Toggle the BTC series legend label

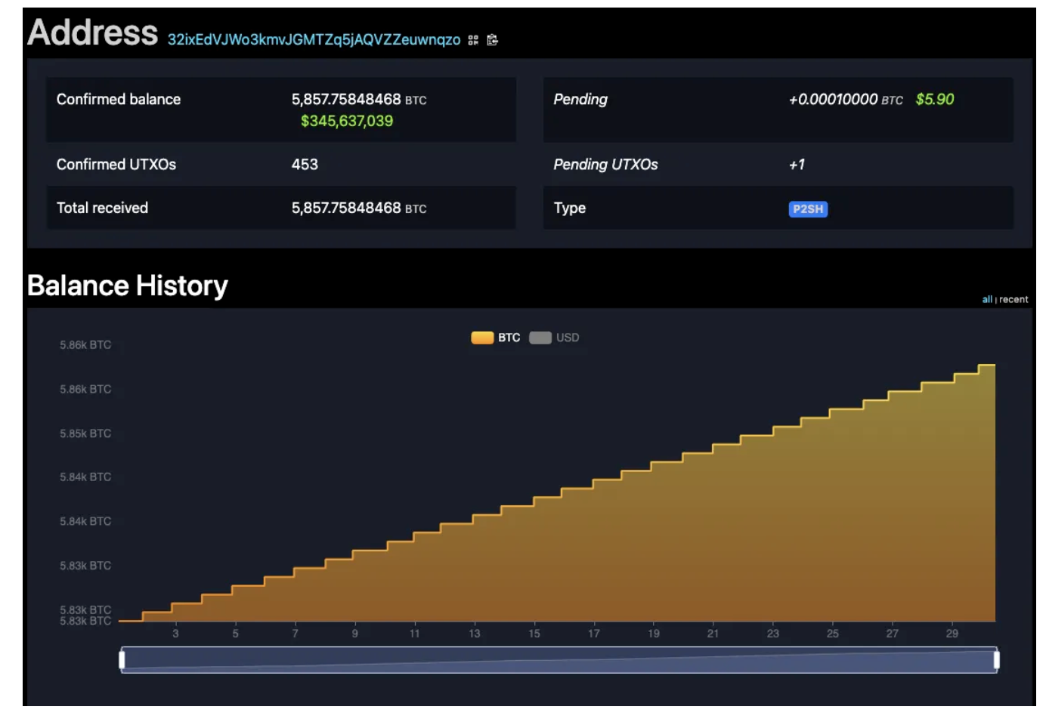point(509,338)
